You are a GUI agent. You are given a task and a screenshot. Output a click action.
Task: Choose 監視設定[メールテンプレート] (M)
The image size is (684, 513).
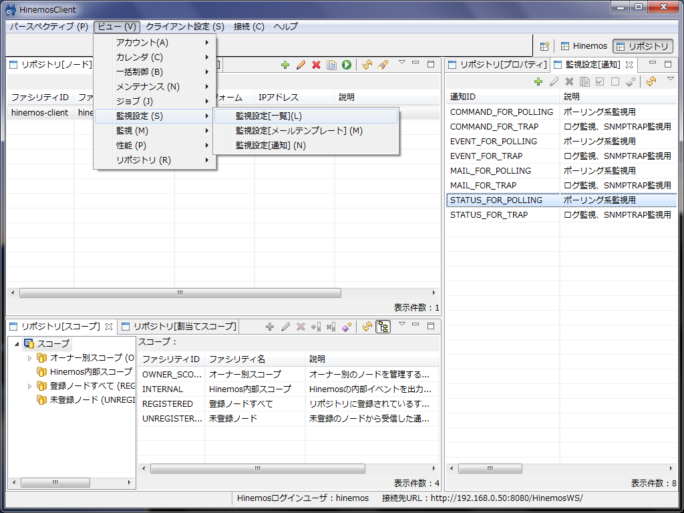click(306, 131)
